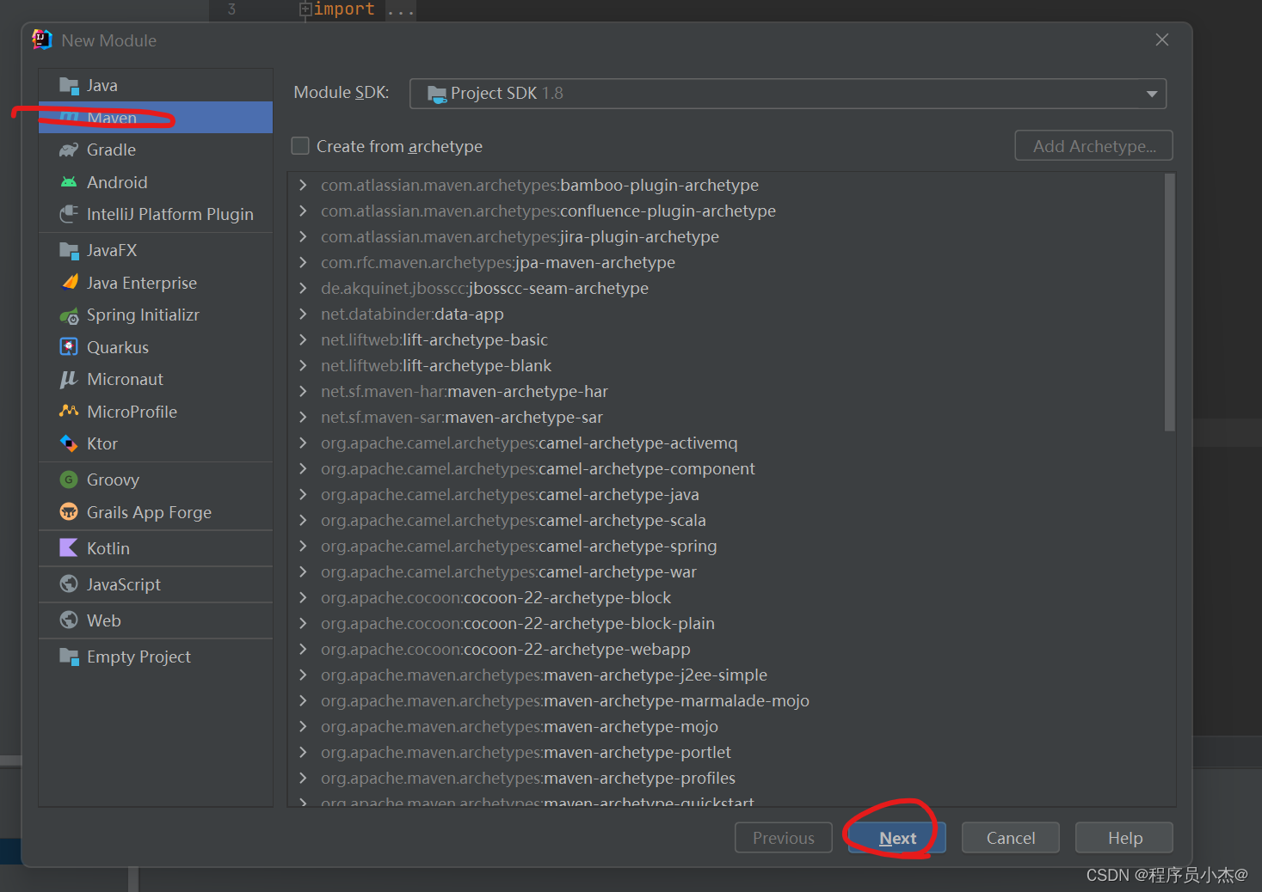Click the Java Enterprise icon
Image resolution: width=1262 pixels, height=892 pixels.
pyautogui.click(x=69, y=283)
